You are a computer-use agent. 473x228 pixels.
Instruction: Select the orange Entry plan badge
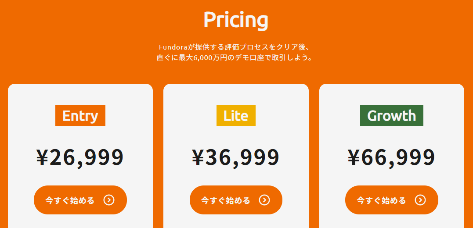[80, 115]
